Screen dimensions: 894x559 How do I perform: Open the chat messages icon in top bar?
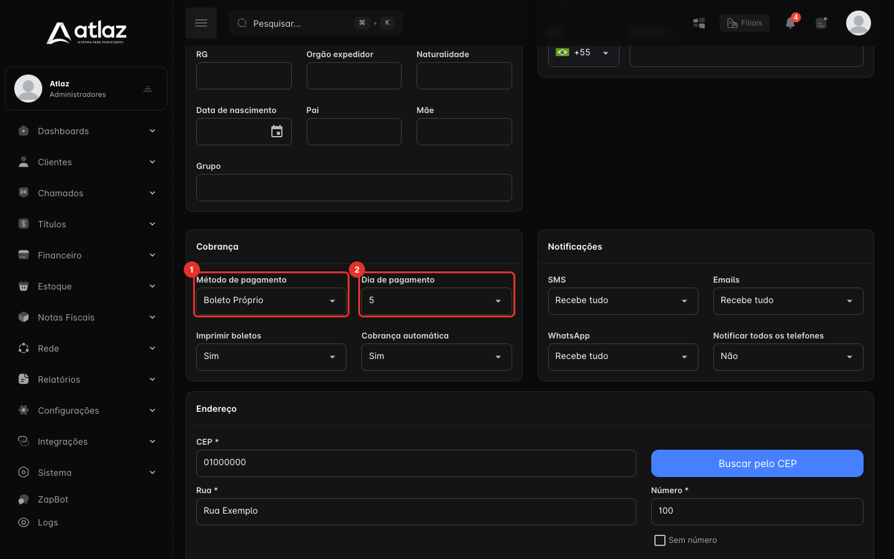(821, 23)
